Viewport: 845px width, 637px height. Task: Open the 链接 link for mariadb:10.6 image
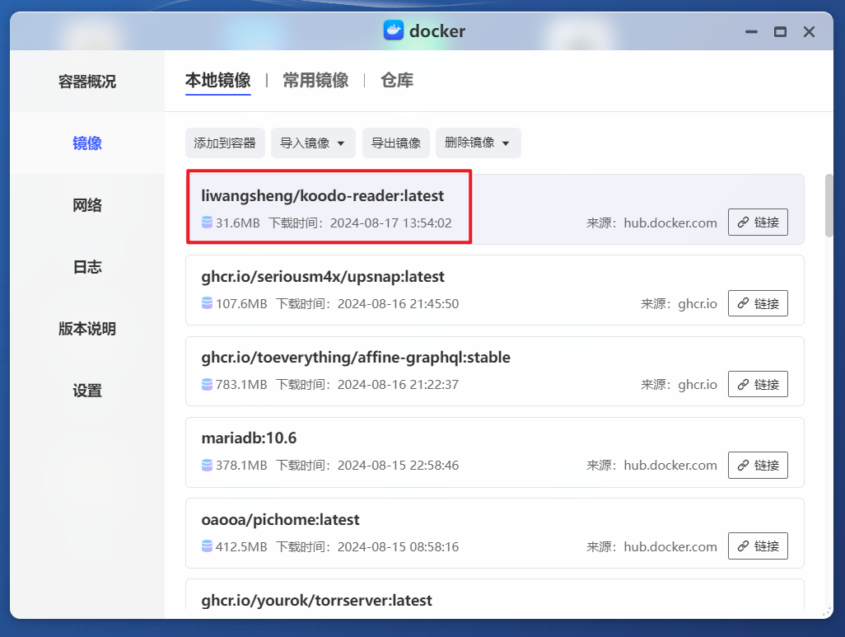pyautogui.click(x=758, y=465)
